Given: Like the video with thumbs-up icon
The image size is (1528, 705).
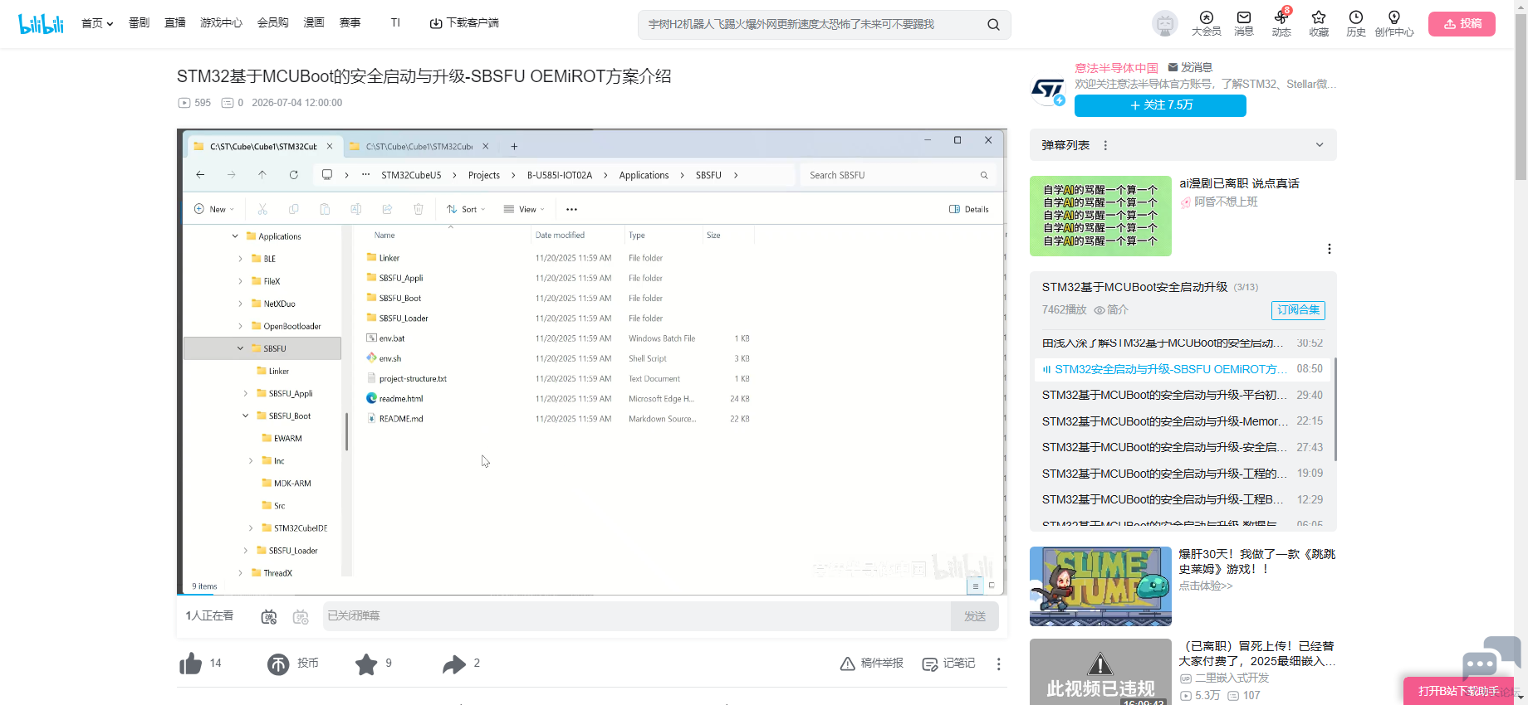Looking at the screenshot, I should (191, 664).
